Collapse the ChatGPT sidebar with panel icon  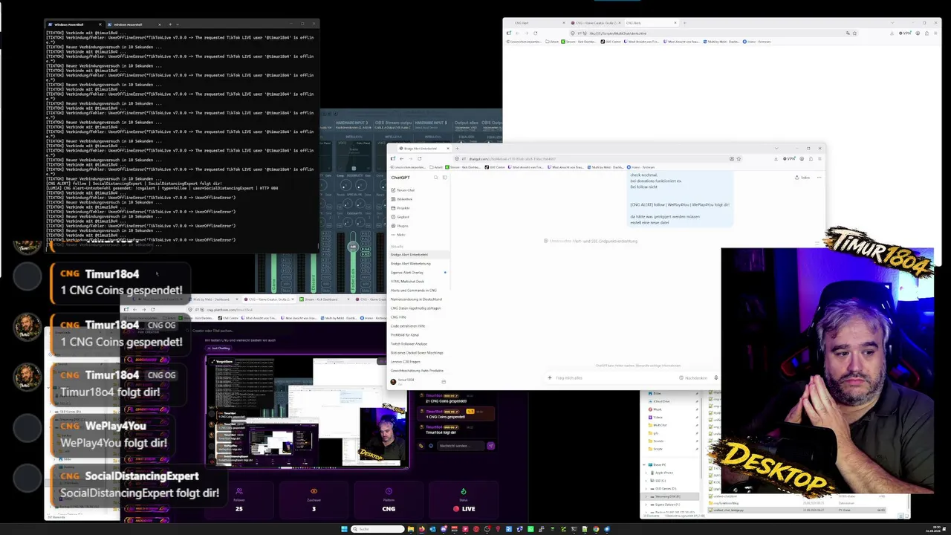click(444, 178)
